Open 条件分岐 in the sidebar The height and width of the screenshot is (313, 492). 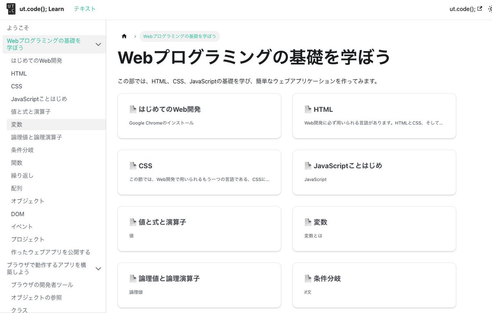pyautogui.click(x=23, y=150)
